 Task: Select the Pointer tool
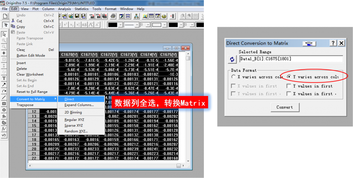coord(4,34)
